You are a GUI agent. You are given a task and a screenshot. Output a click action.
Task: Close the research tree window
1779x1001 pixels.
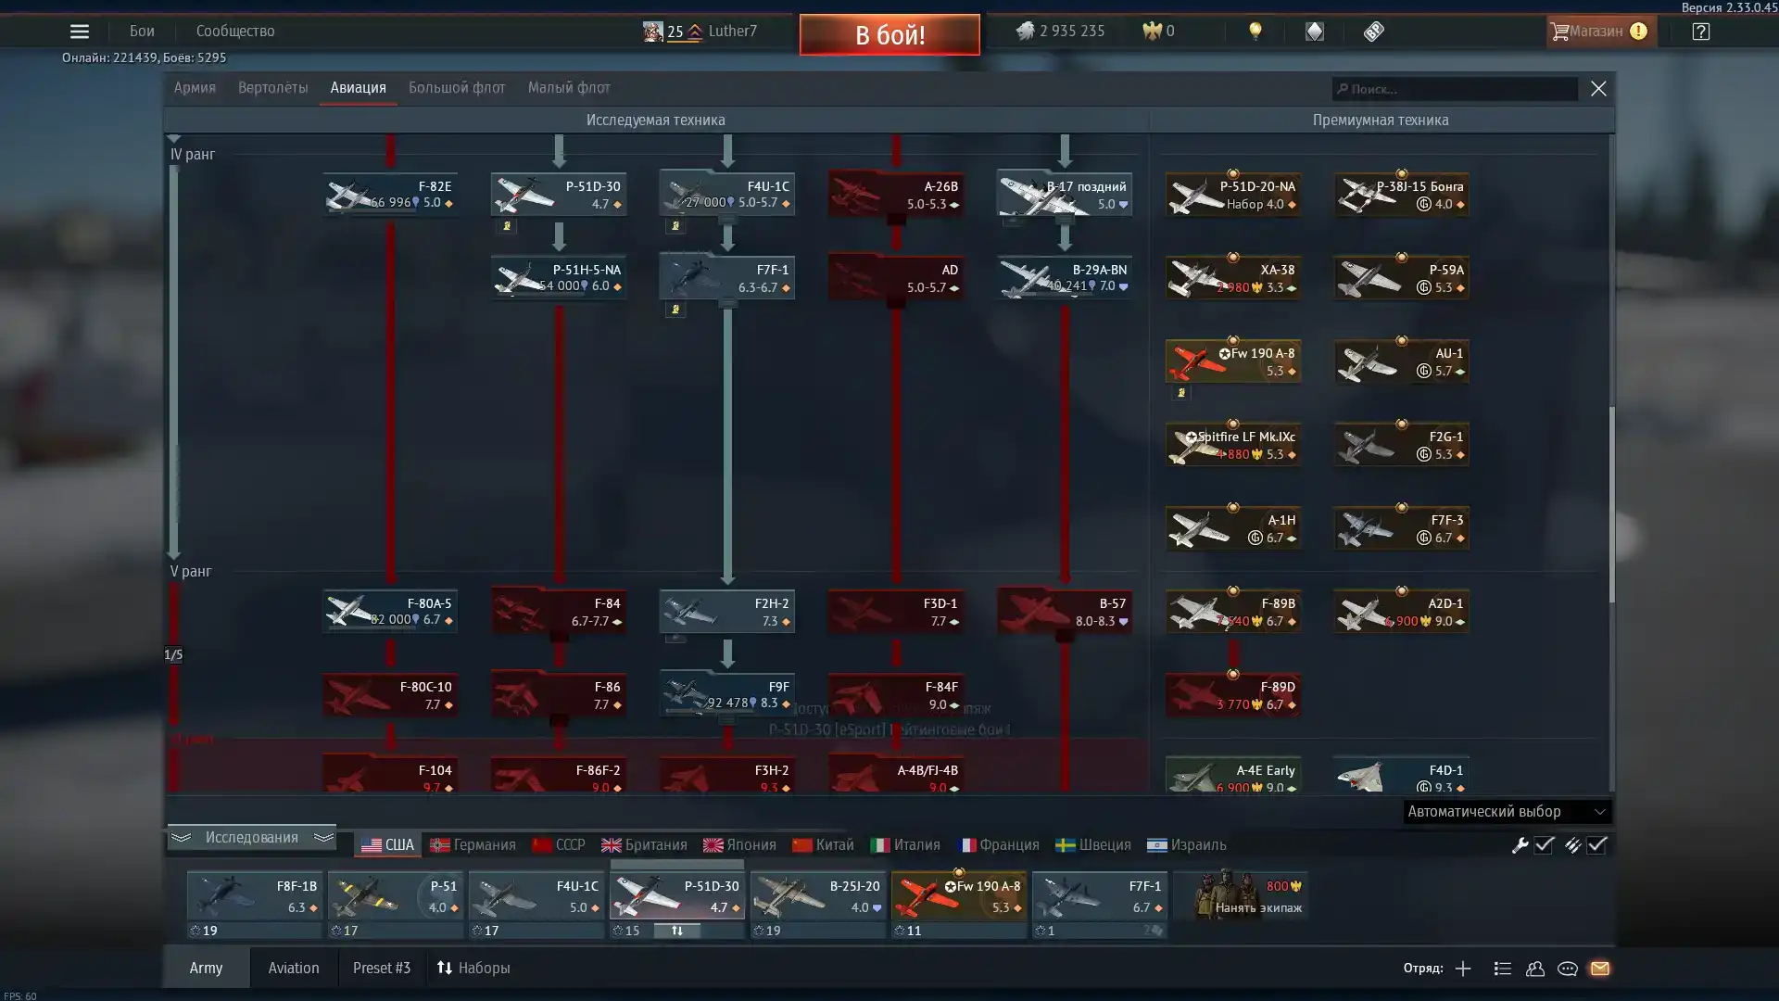[1598, 89]
